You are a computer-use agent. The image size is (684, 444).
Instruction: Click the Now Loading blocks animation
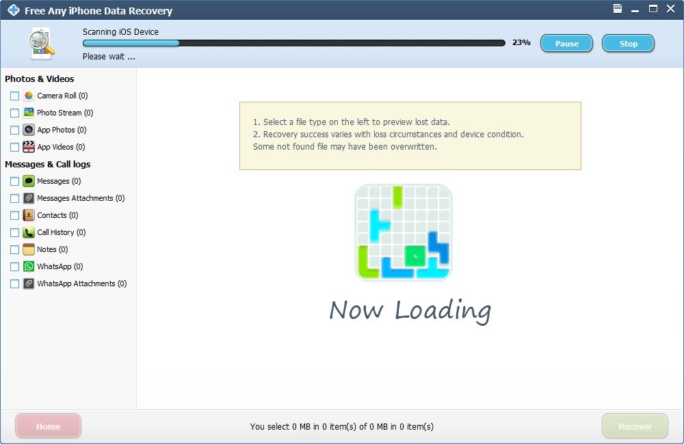pyautogui.click(x=404, y=232)
